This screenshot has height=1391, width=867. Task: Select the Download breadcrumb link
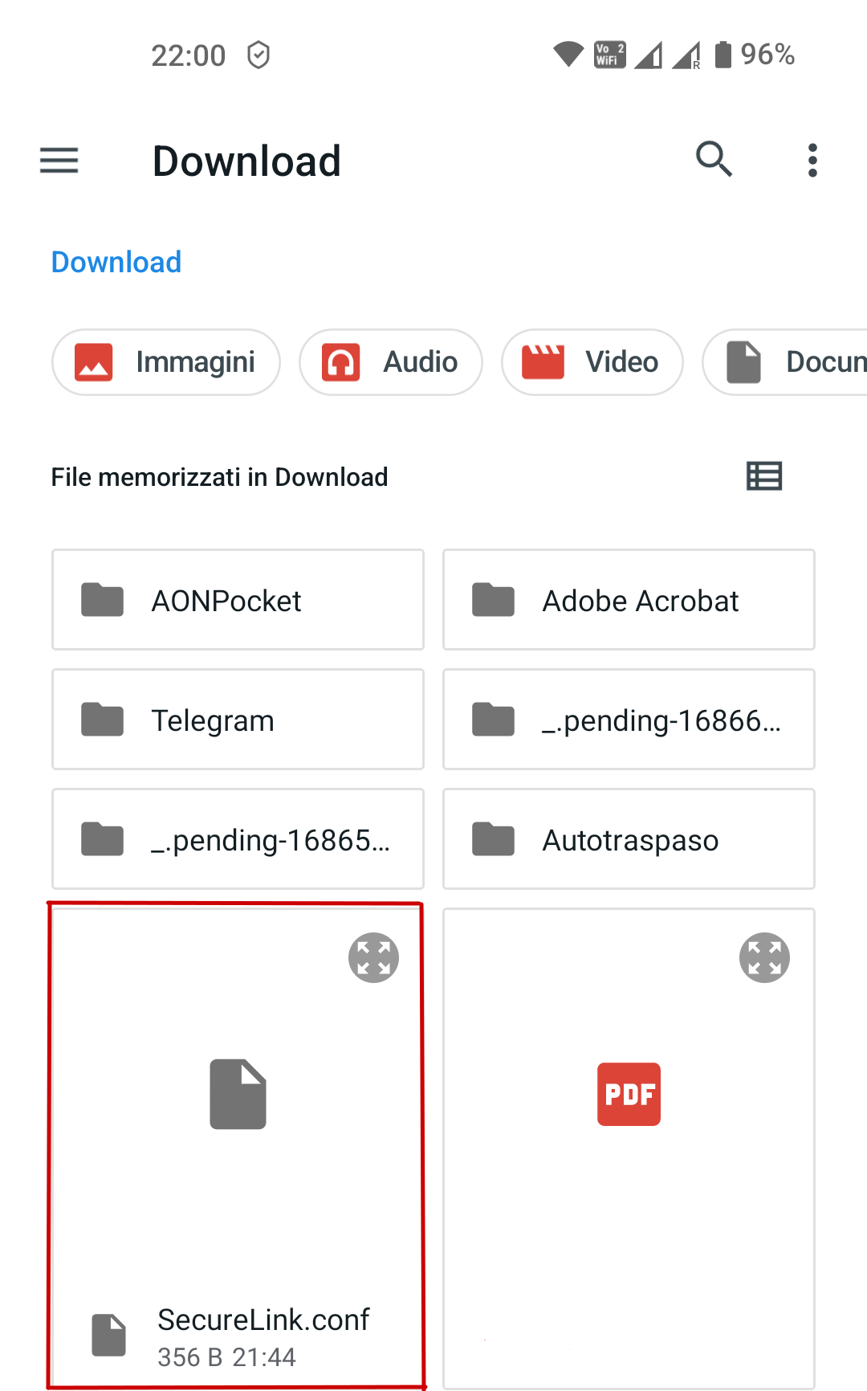[116, 262]
